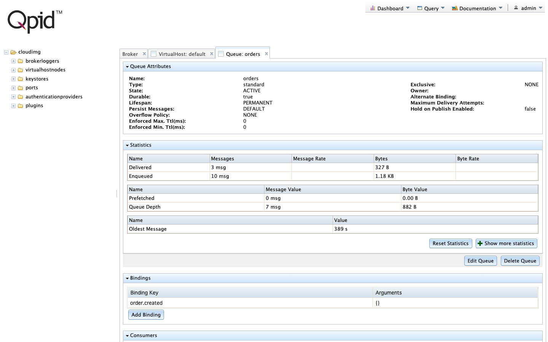548x342 pixels.
Task: Click the plugins folder icon
Action: [x=21, y=106]
